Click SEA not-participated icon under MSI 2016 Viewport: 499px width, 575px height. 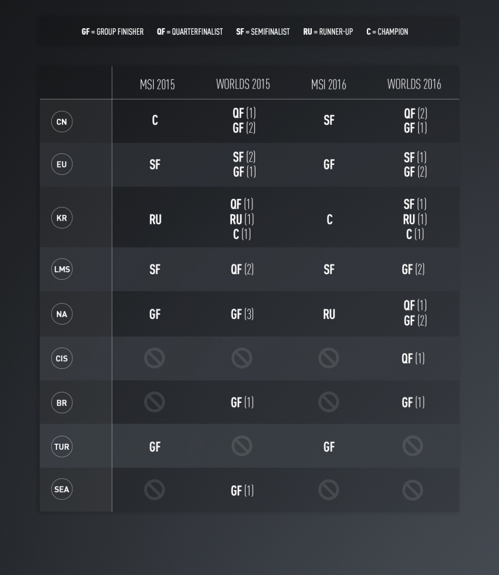pos(328,490)
